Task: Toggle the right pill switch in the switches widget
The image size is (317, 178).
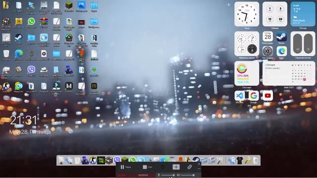Action: click(308, 44)
